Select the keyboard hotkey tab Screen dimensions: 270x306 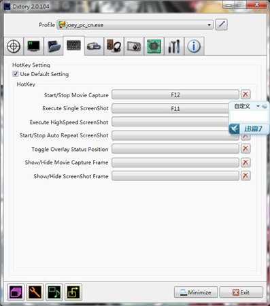pos(73,46)
